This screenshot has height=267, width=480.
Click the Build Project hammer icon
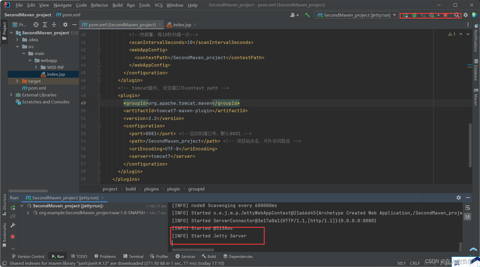tap(307, 15)
